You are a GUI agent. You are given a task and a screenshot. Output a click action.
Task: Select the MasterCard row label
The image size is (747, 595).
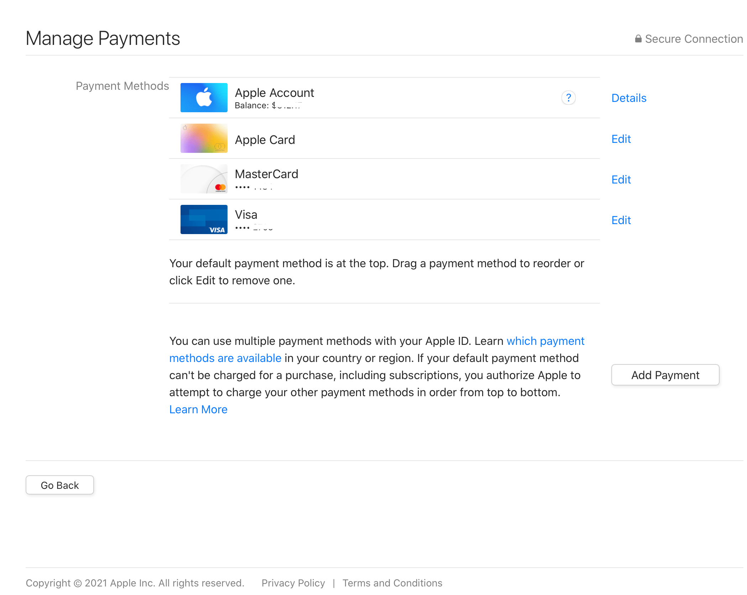click(266, 174)
